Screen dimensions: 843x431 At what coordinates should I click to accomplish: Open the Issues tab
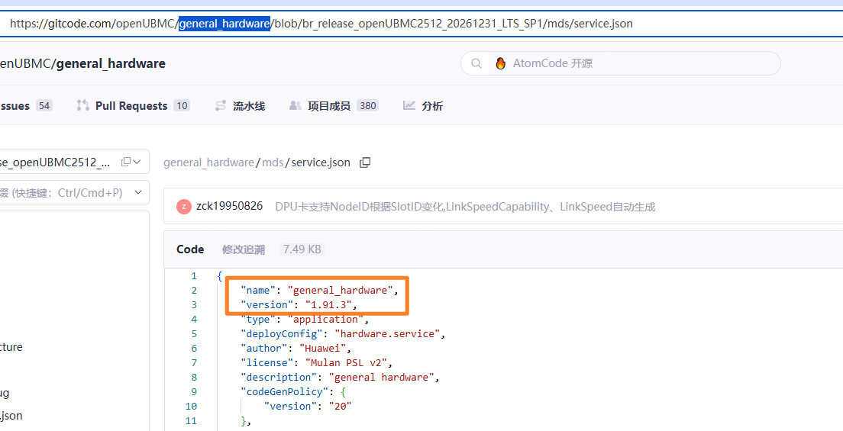15,106
